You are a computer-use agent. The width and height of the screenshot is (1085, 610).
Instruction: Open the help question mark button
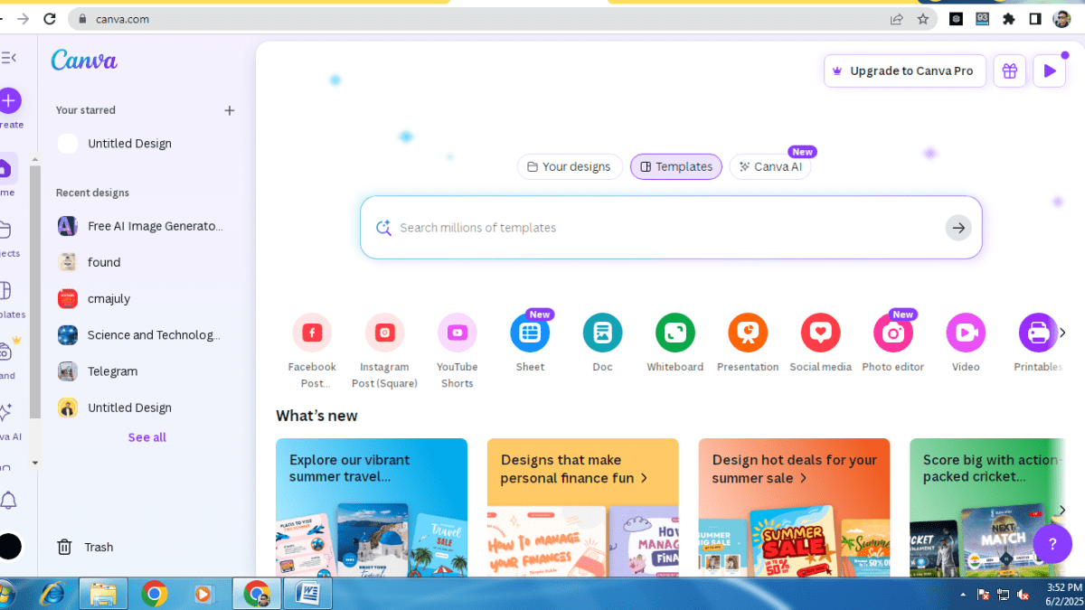click(x=1052, y=544)
